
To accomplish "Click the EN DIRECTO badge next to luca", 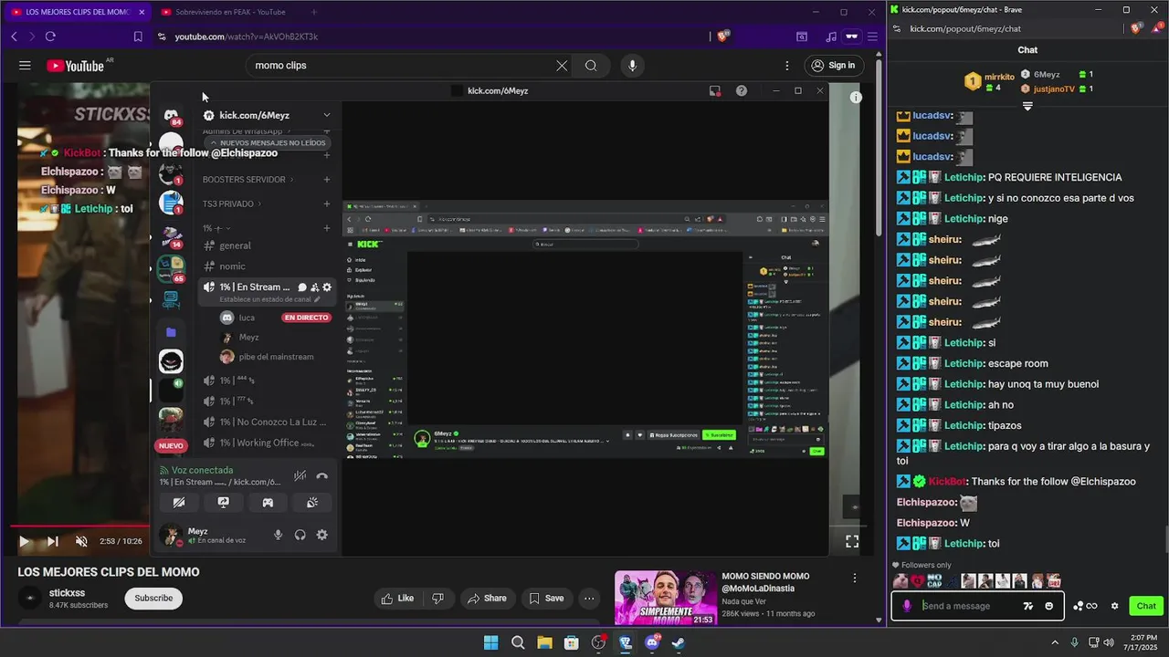I will point(306,318).
